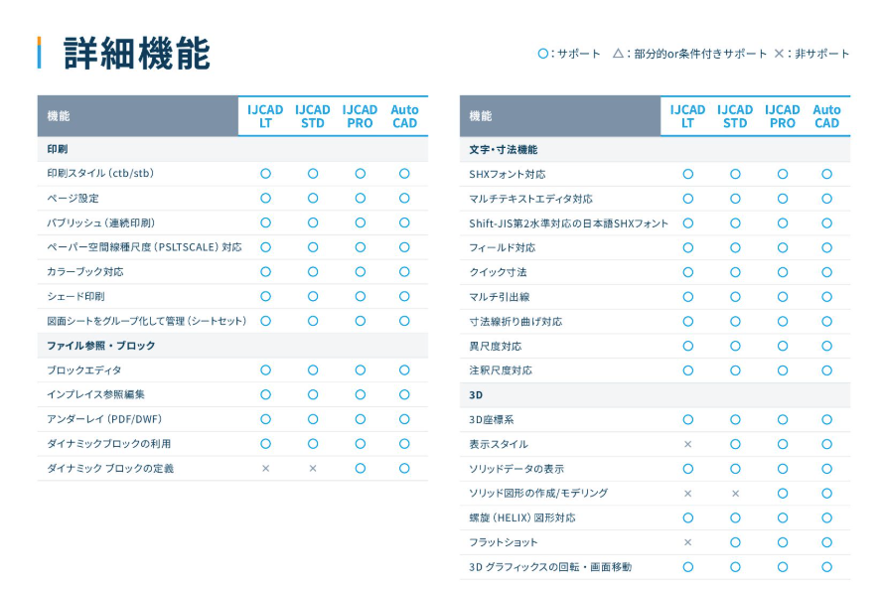Select the 螺旋 (HELIX) 図形対応 row label
The height and width of the screenshot is (590, 883).
click(522, 517)
